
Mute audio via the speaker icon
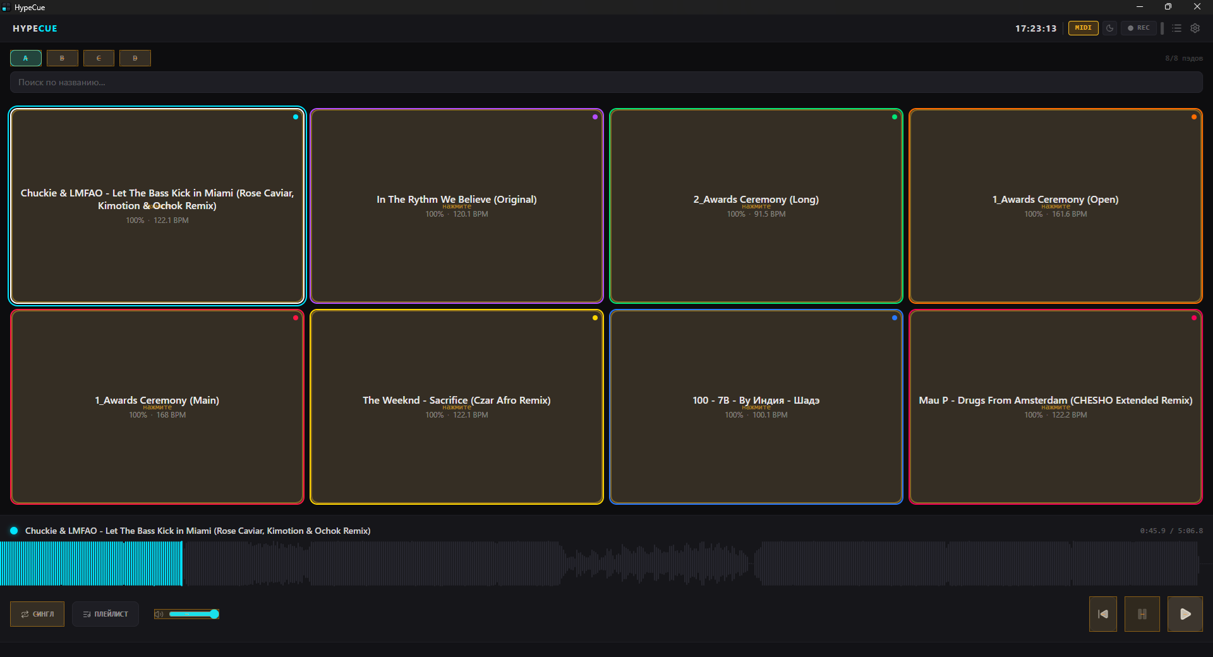[159, 614]
